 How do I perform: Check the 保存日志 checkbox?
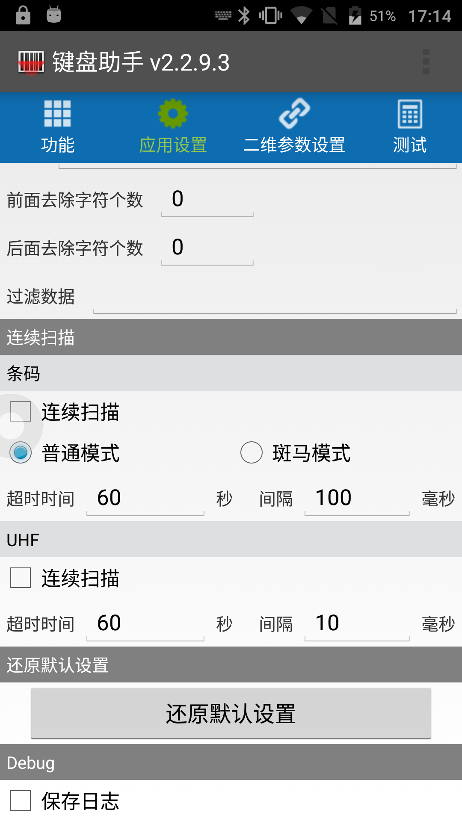tap(21, 800)
